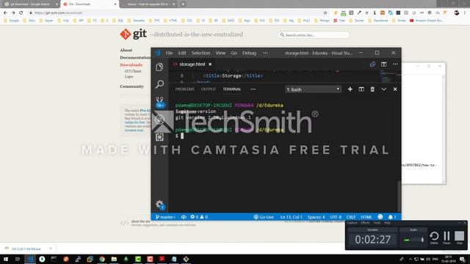Viewport: 470px width, 264px height.
Task: Open File Explorer from the taskbar
Action: tap(114, 259)
